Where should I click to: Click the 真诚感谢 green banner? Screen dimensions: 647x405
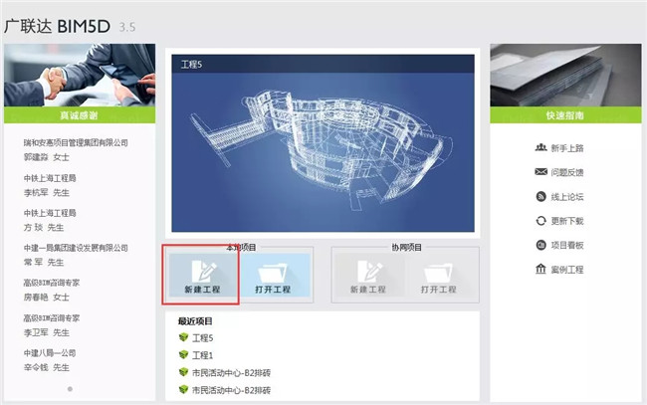tap(80, 115)
